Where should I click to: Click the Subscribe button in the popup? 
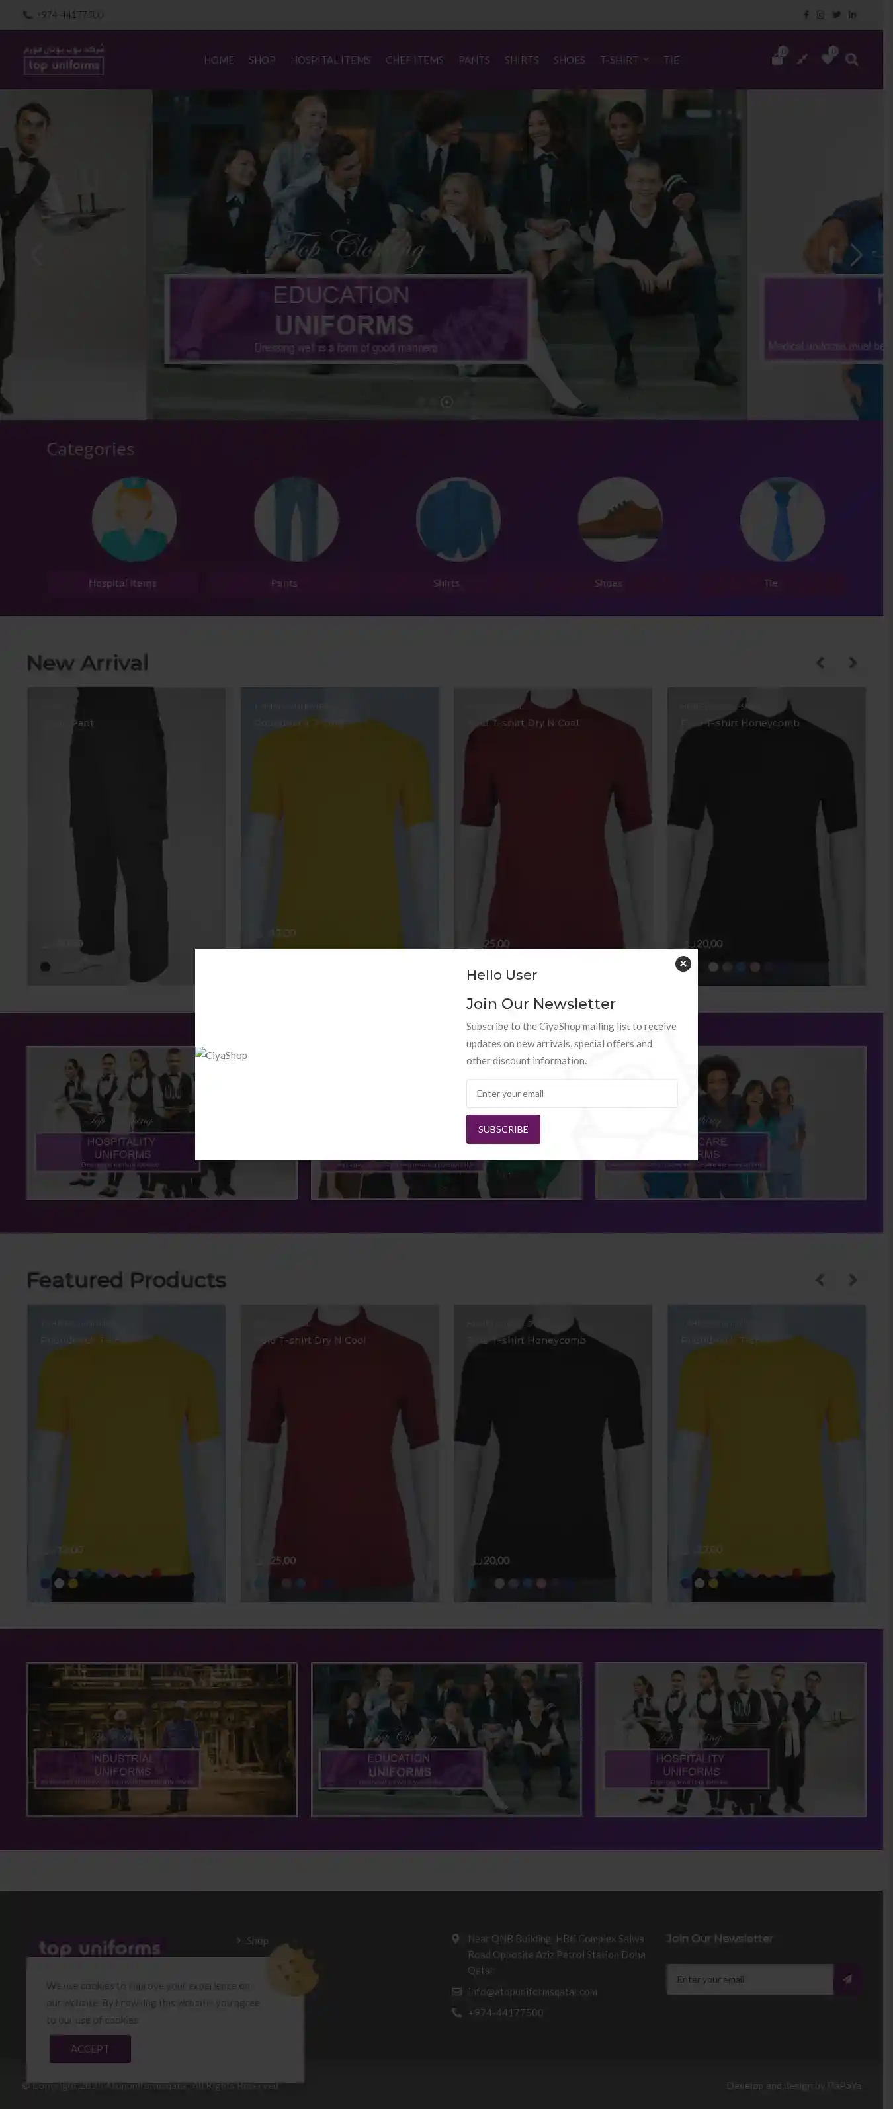tap(503, 1129)
